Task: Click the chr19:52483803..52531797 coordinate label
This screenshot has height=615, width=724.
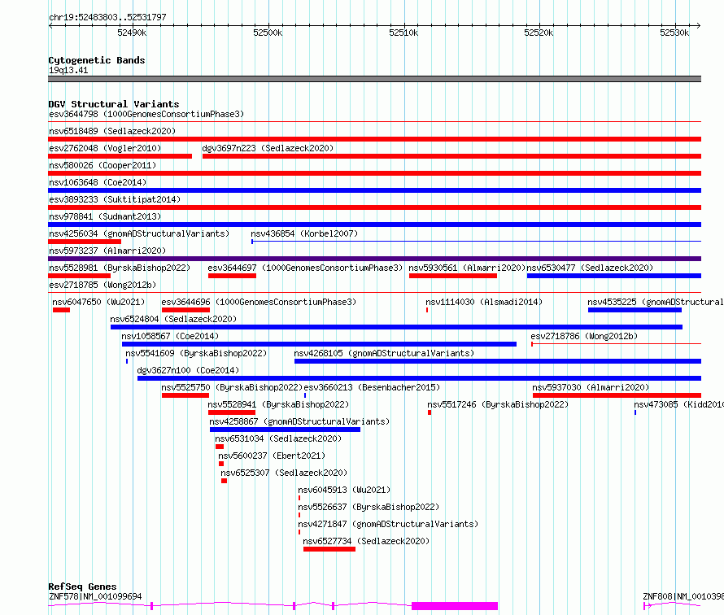Action: [107, 17]
